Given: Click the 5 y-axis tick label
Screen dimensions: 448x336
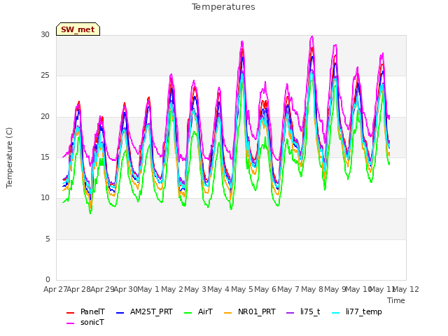Looking at the screenshot, I should click(48, 239).
